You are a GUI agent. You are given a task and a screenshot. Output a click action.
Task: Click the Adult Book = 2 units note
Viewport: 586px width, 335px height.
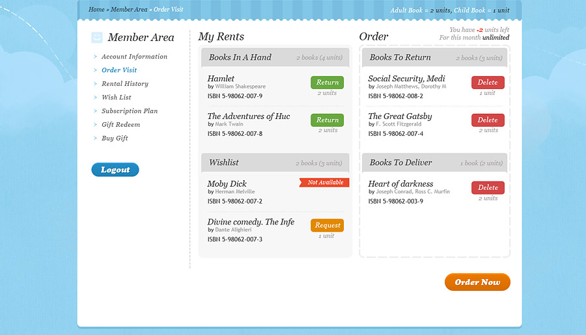point(420,10)
